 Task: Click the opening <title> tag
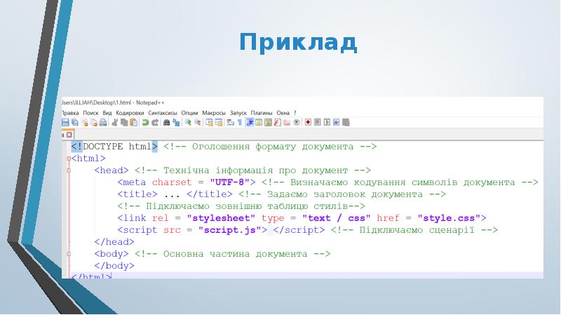pos(137,194)
